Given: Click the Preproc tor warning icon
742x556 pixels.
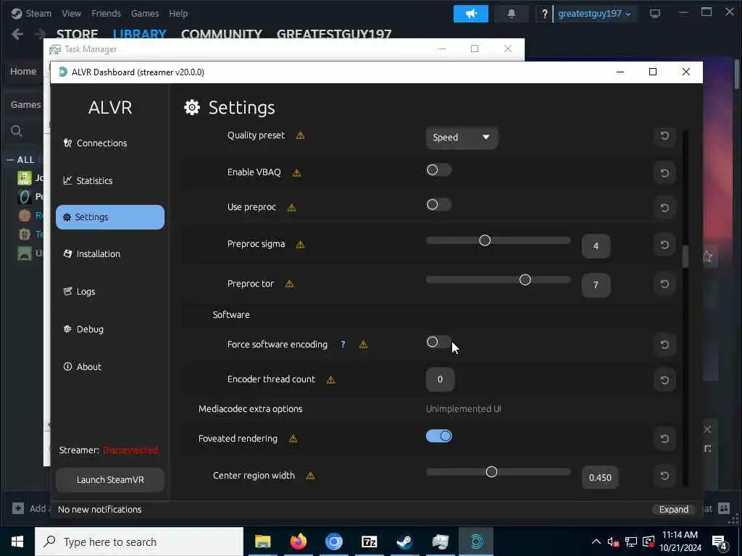Looking at the screenshot, I should 289,284.
